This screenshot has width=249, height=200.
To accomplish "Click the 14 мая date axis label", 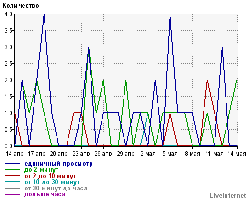I will [237, 154].
